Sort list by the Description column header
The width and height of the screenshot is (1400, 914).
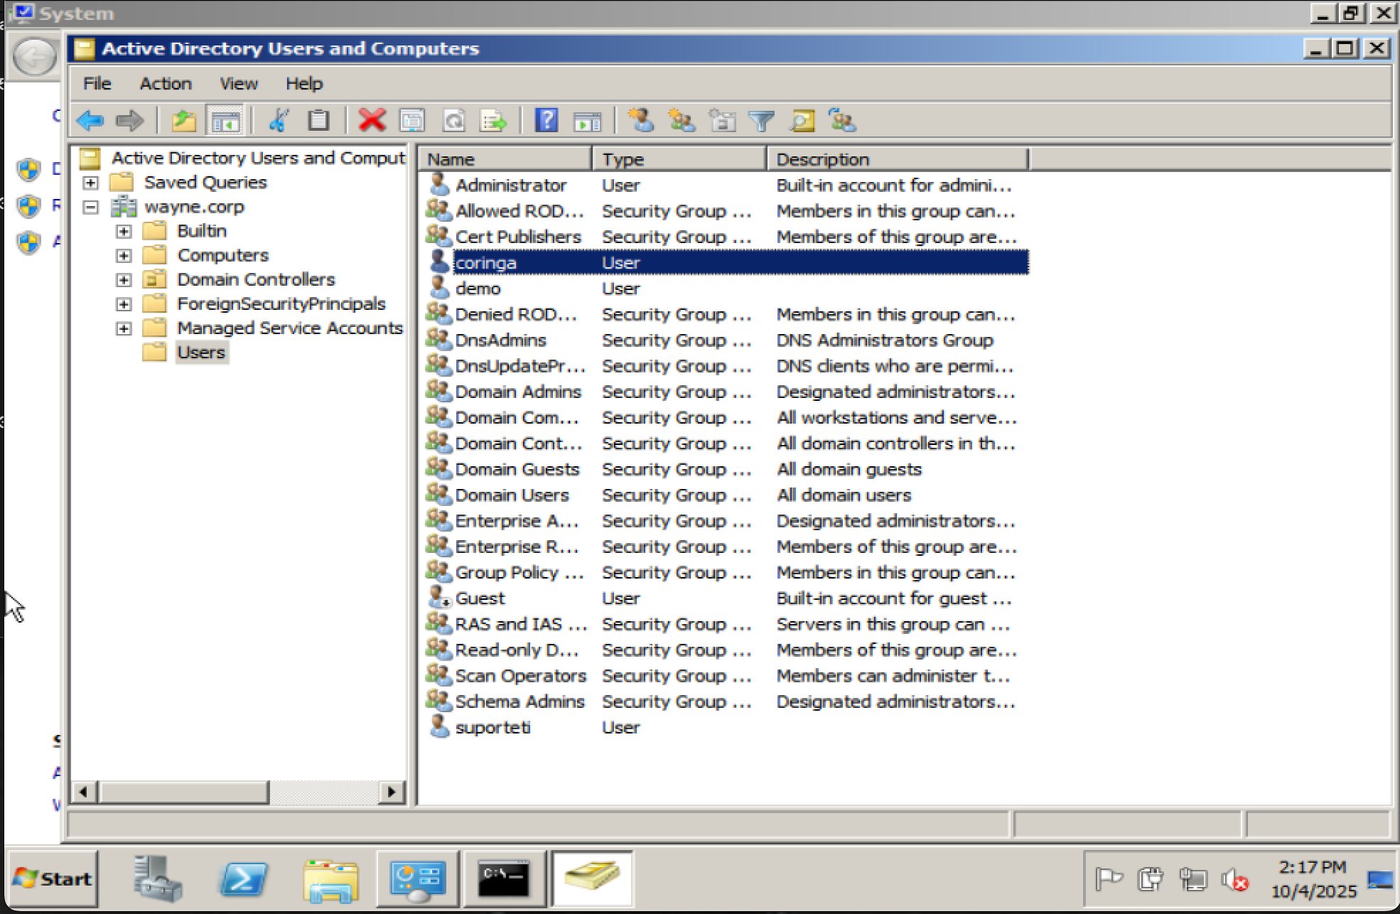[x=897, y=159]
